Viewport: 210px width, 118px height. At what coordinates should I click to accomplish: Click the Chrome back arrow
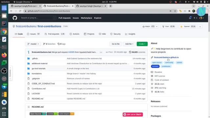point(11,11)
